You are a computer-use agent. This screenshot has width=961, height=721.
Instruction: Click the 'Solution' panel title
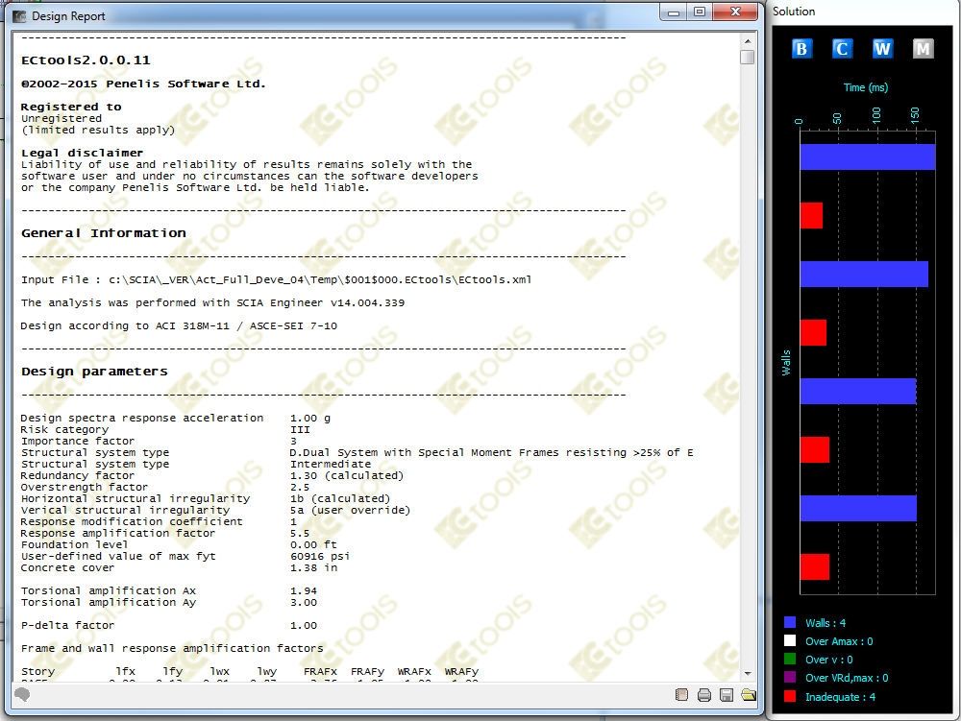click(794, 12)
